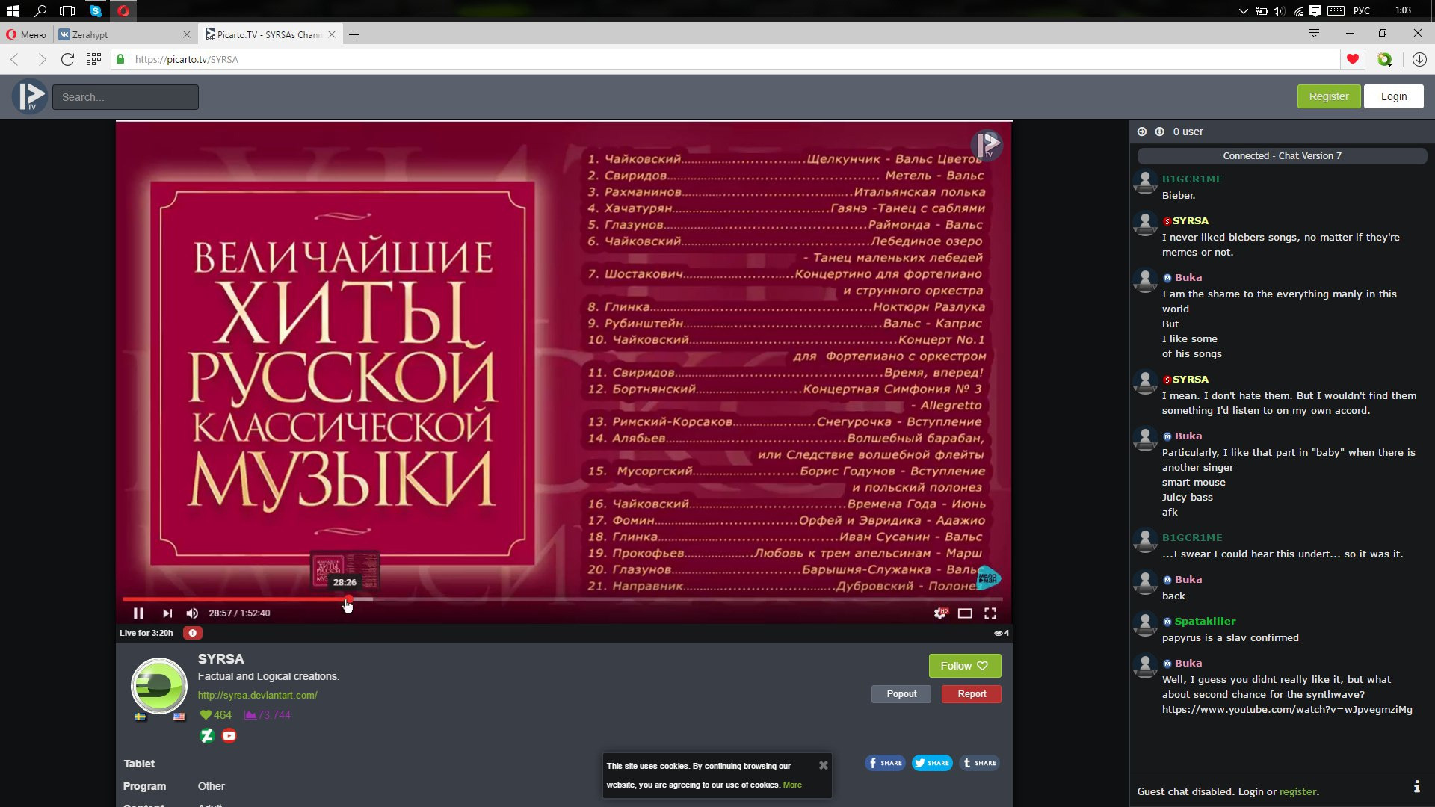Close the Picarto.TV tab
Image resolution: width=1435 pixels, height=807 pixels.
coord(332,34)
